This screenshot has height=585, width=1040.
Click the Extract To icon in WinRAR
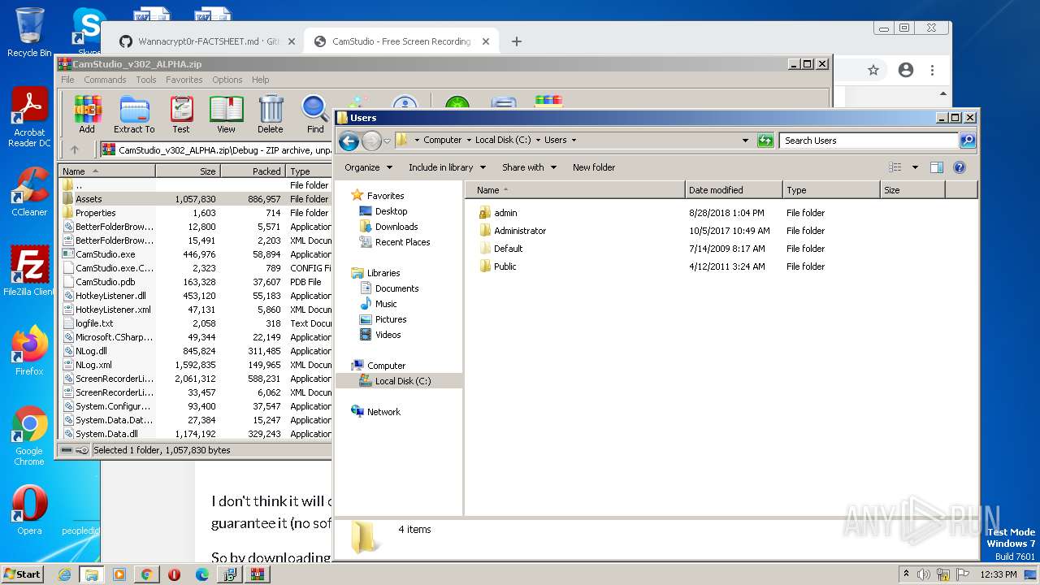[x=134, y=114]
